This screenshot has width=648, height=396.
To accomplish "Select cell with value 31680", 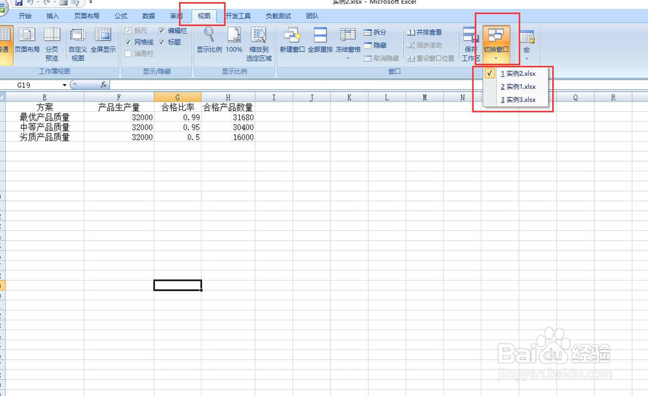I will (228, 117).
